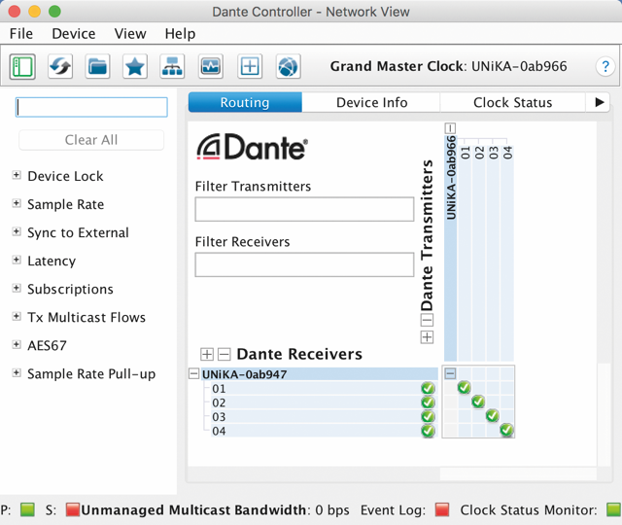Open the View menu

130,34
